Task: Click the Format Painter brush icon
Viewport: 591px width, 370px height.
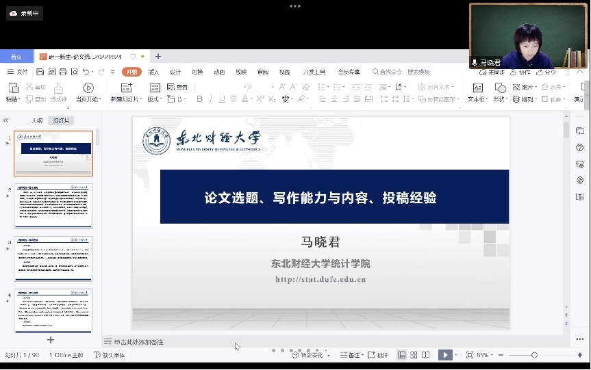Action: (58, 88)
